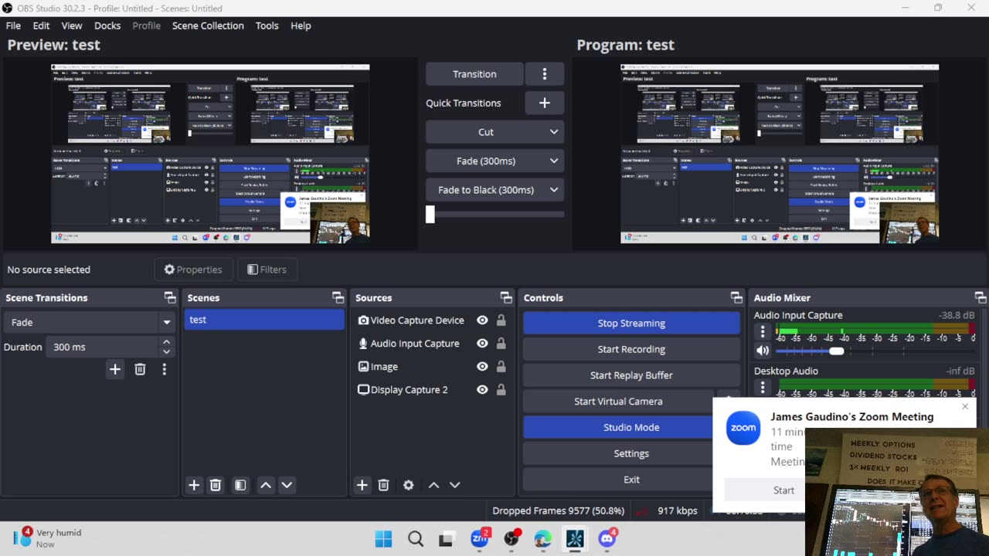Open the Help menu
This screenshot has width=989, height=556.
pyautogui.click(x=301, y=25)
